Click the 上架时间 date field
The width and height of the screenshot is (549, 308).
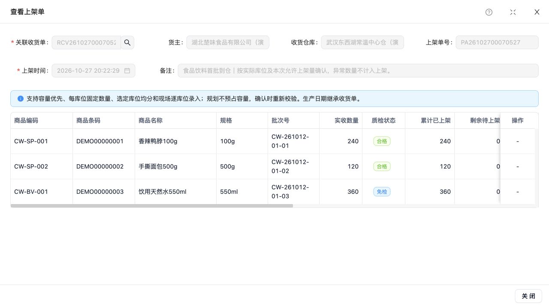(x=94, y=71)
